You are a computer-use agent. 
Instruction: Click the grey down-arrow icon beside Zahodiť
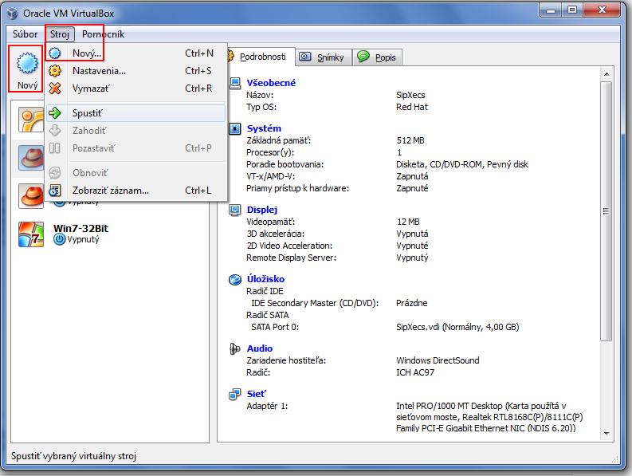(x=55, y=131)
